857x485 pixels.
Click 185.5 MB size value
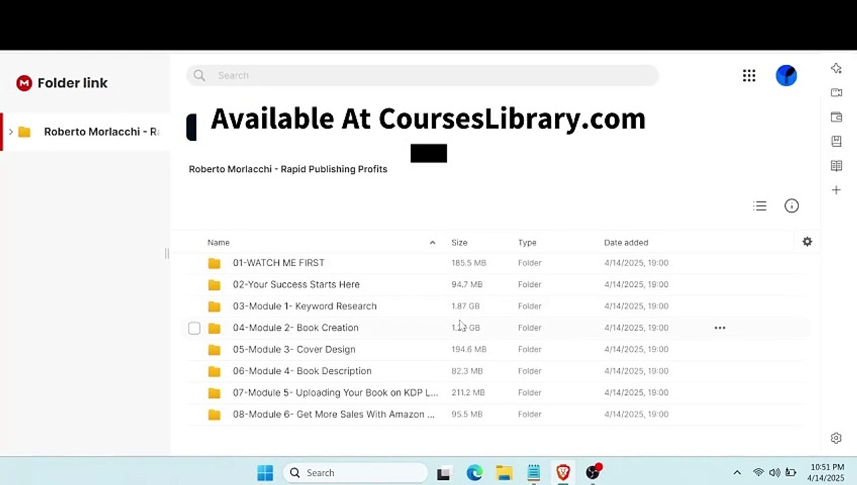click(x=468, y=263)
